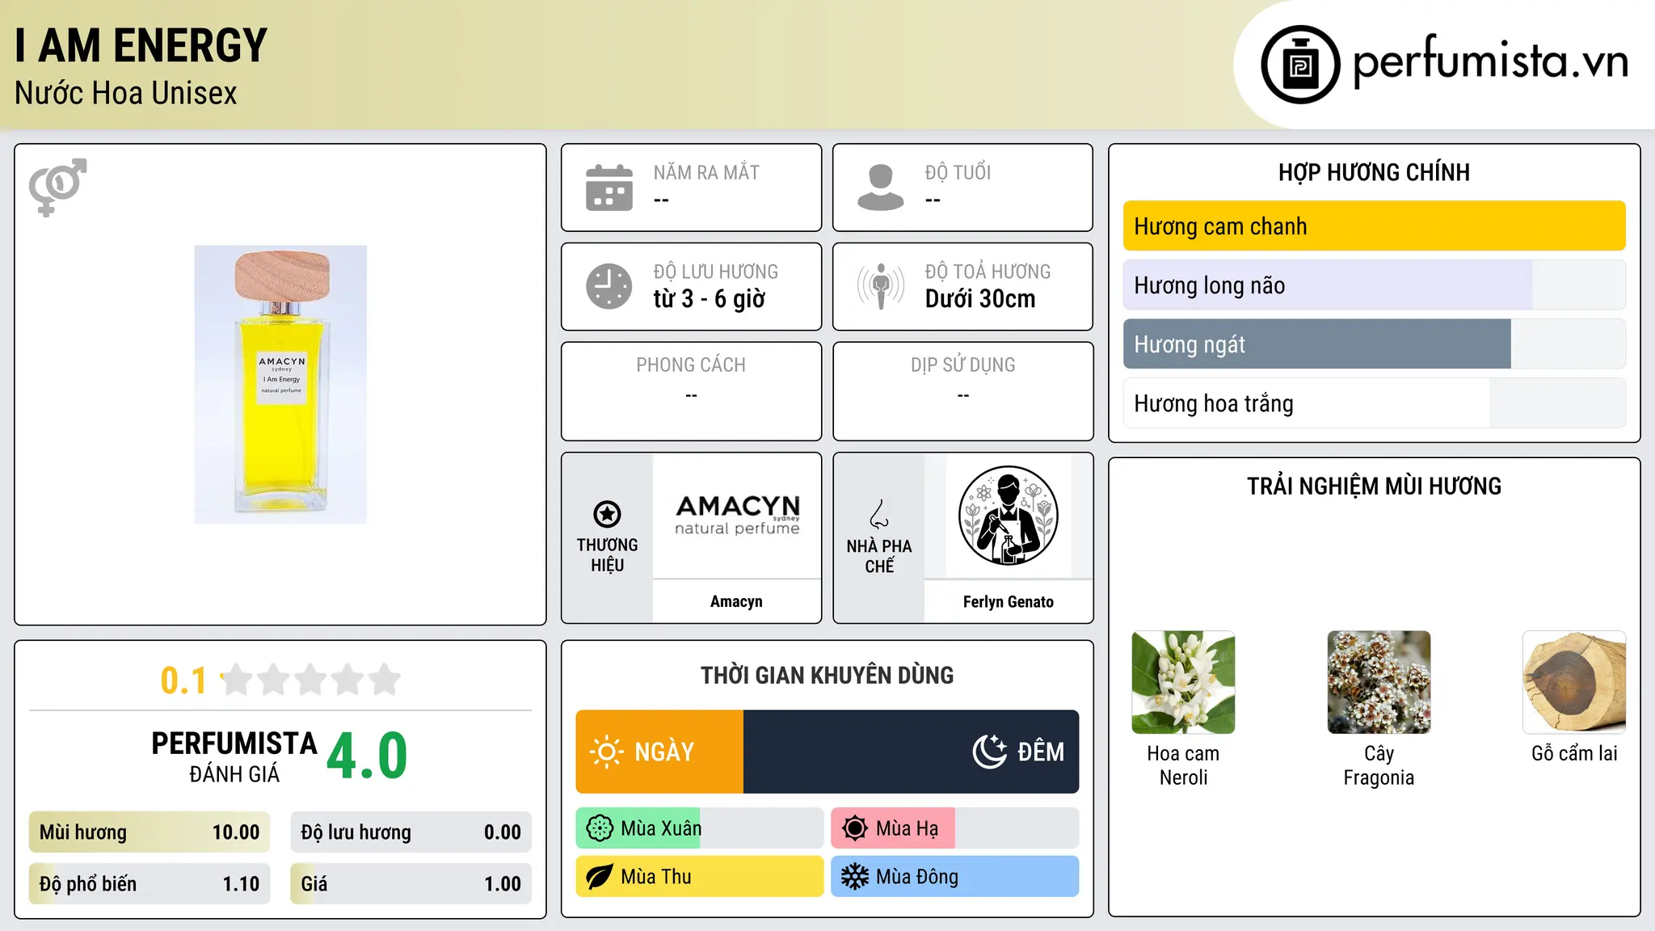
Task: Click the moon icon next to Đêm
Action: click(989, 752)
